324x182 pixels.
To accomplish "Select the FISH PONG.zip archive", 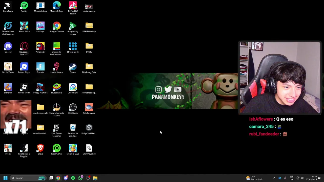I will 89,28.
